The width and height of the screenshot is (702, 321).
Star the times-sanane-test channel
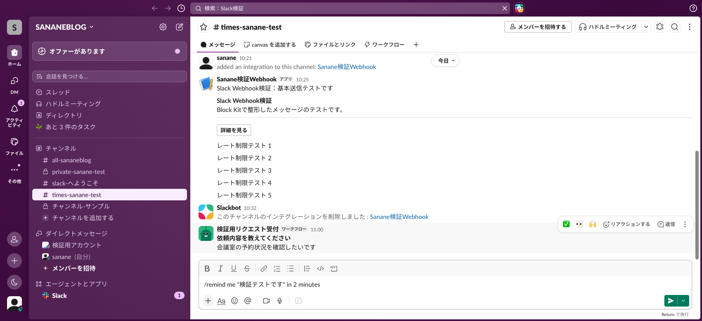point(204,27)
